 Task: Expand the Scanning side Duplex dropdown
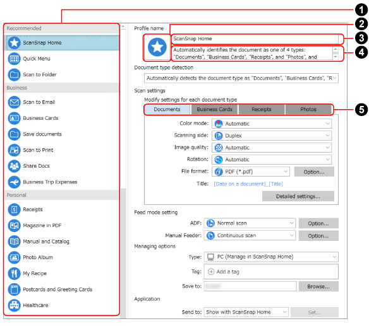point(272,136)
